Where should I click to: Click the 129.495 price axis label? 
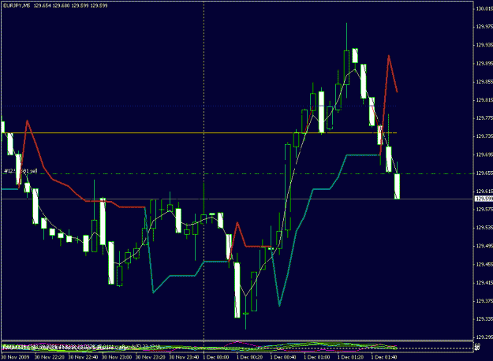tap(484, 246)
